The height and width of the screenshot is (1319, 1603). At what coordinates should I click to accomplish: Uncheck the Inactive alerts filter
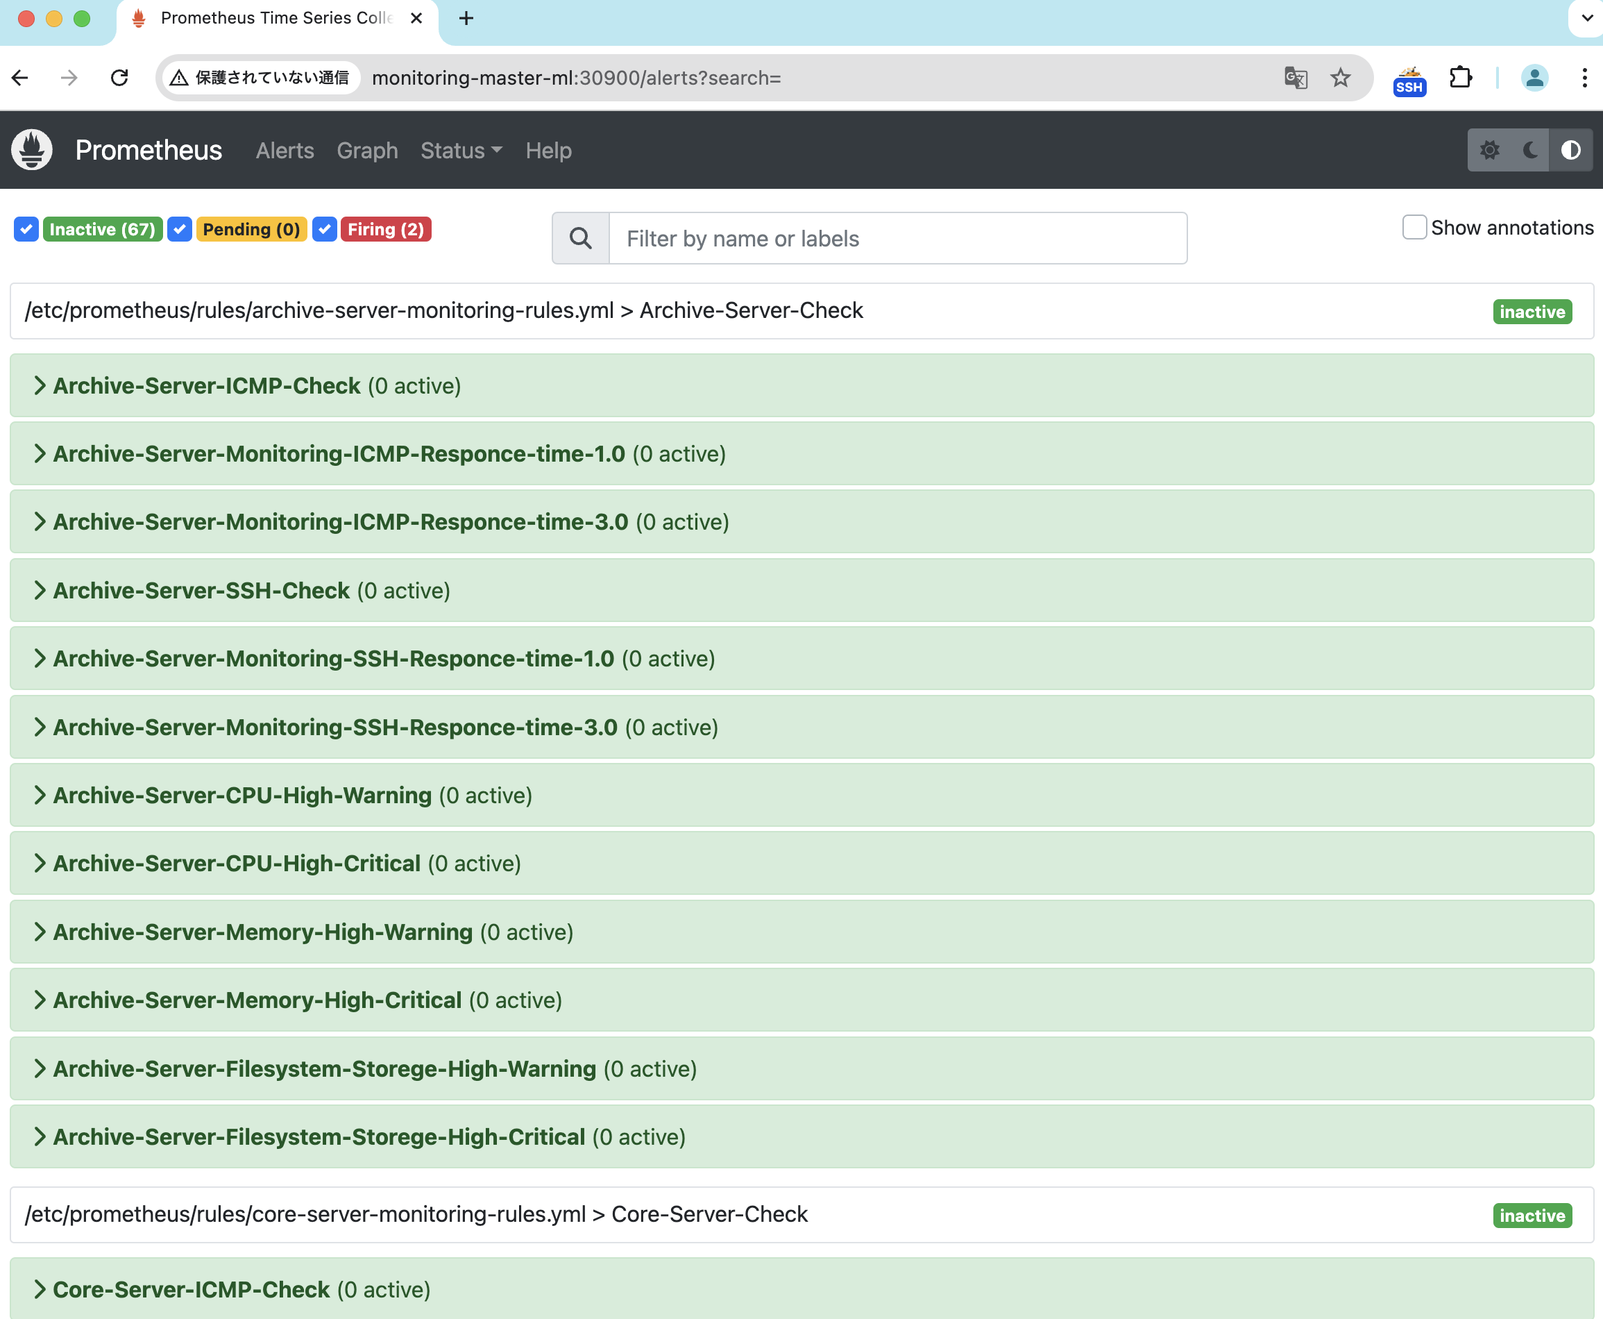pyautogui.click(x=26, y=230)
